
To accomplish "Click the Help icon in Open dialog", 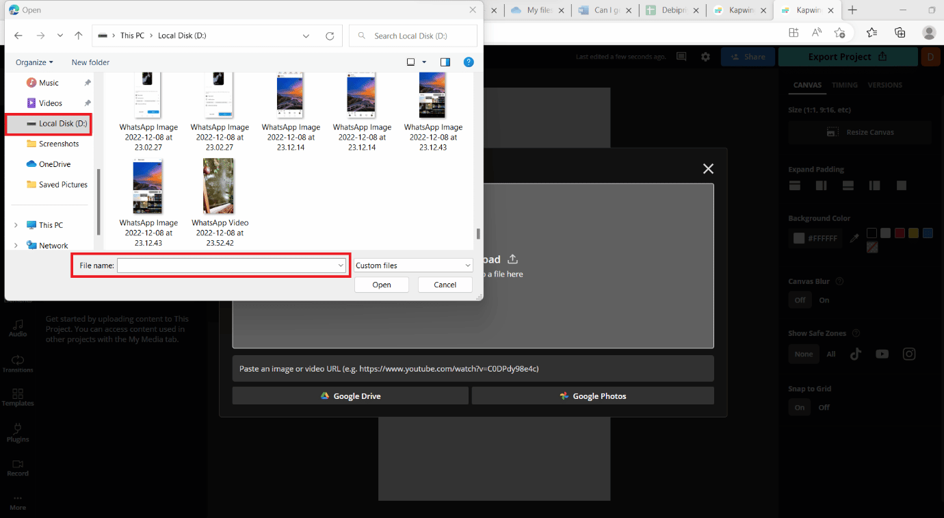I will tap(469, 62).
